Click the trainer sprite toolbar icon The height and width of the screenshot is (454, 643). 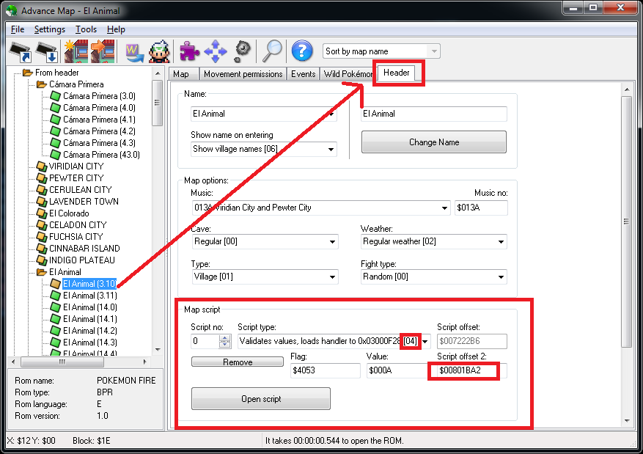pos(160,51)
